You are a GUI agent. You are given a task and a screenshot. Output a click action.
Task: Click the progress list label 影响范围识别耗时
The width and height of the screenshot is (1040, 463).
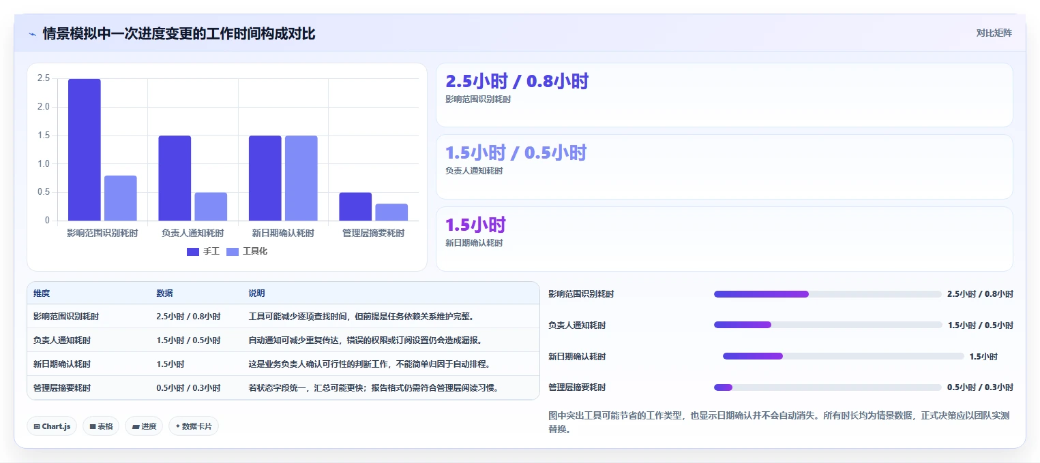click(581, 294)
